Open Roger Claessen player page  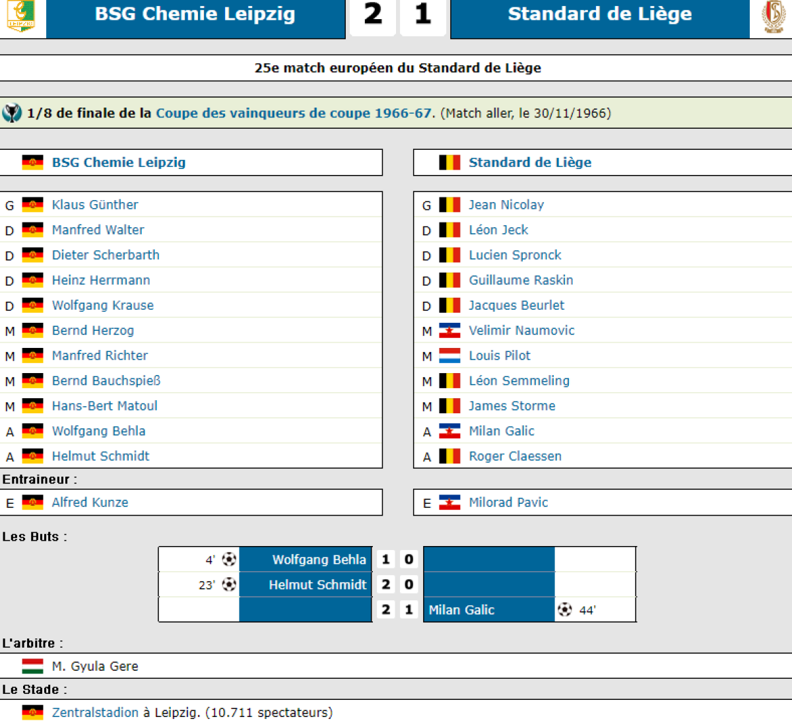click(515, 456)
